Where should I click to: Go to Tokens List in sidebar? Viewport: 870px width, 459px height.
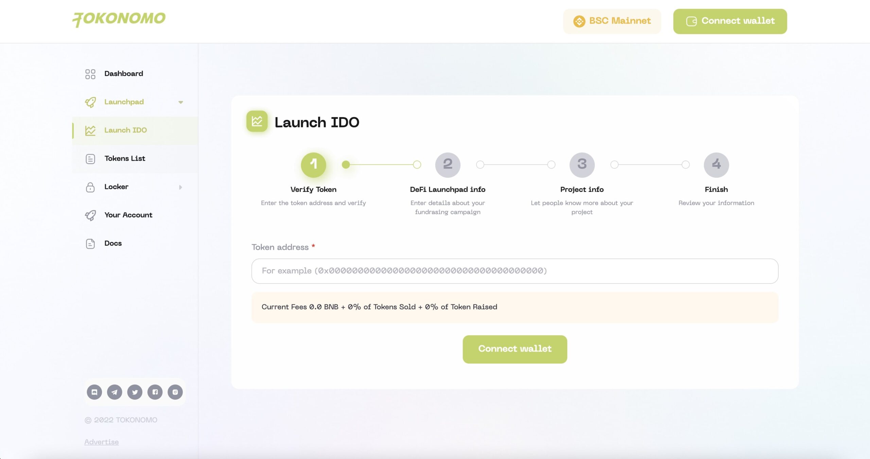pos(125,158)
